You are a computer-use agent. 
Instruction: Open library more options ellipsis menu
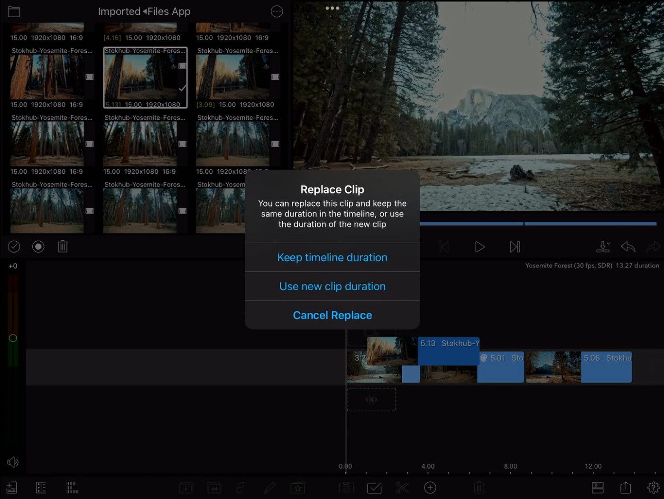coord(277,12)
